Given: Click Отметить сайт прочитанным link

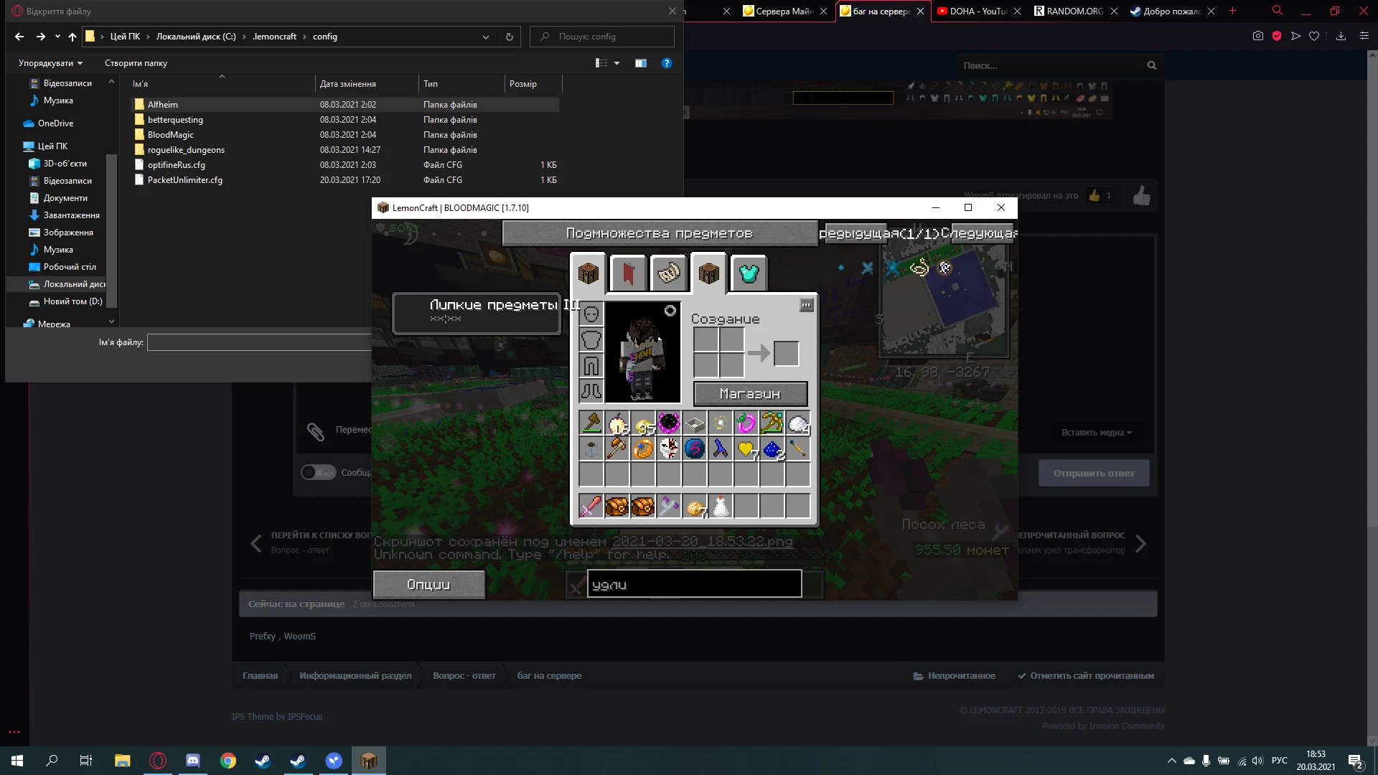Looking at the screenshot, I should [1086, 675].
